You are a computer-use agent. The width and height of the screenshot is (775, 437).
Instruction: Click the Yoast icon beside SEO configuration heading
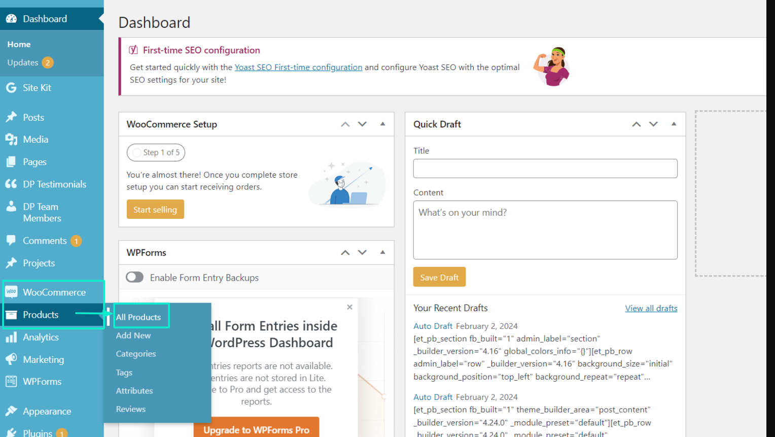(x=133, y=50)
